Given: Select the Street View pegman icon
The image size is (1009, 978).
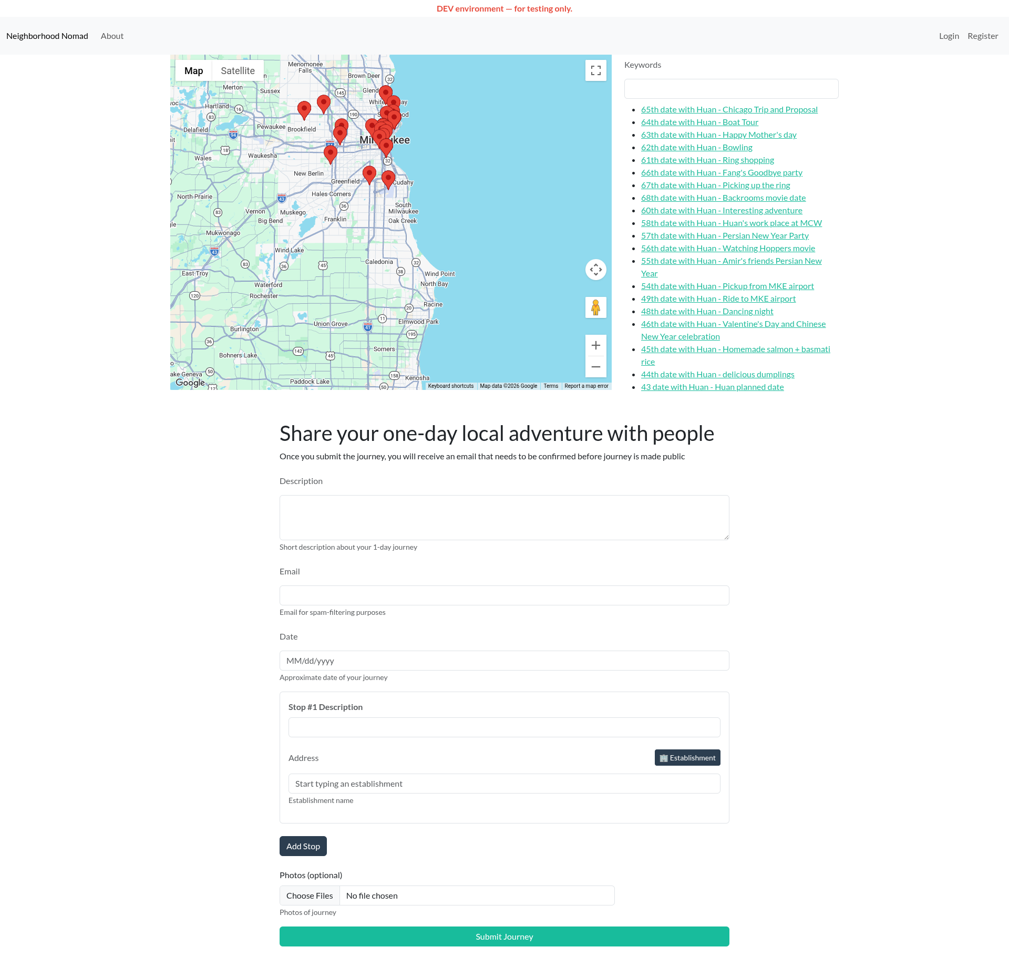Looking at the screenshot, I should [x=595, y=307].
